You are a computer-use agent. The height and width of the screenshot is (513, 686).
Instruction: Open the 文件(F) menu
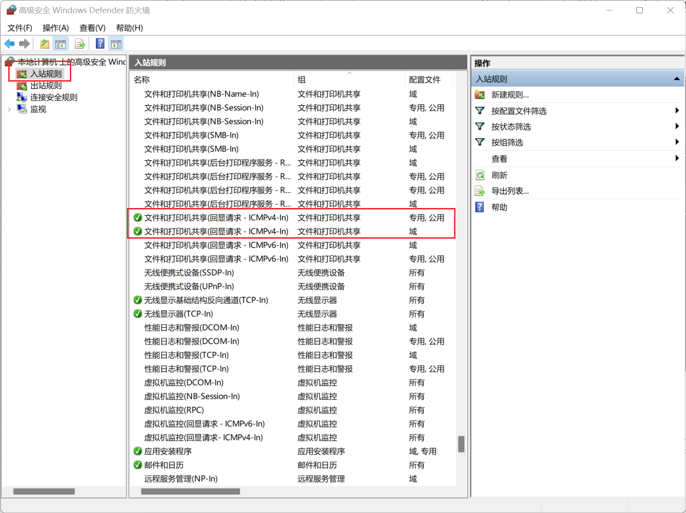(20, 28)
